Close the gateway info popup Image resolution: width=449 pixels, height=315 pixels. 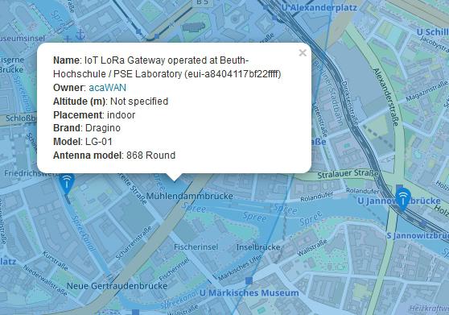[x=303, y=52]
